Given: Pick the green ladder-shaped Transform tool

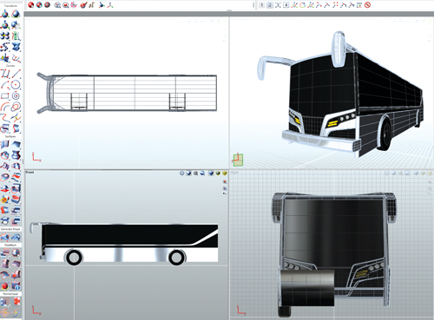Looking at the screenshot, I should pyautogui.click(x=16, y=36).
